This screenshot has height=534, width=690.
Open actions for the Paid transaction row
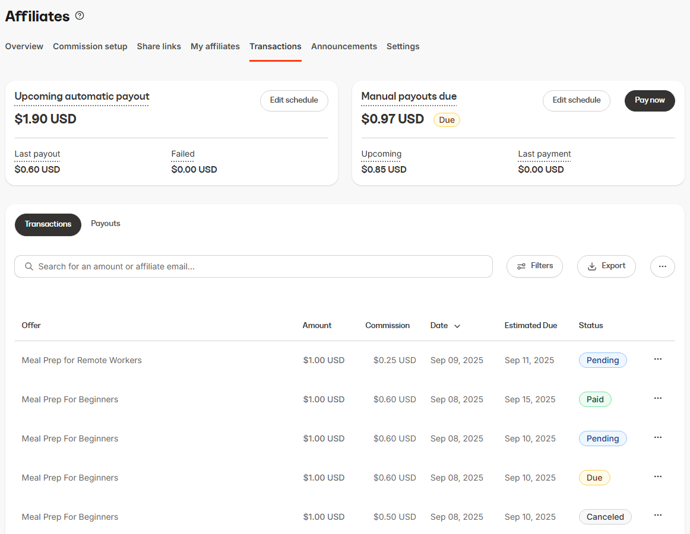coord(657,398)
